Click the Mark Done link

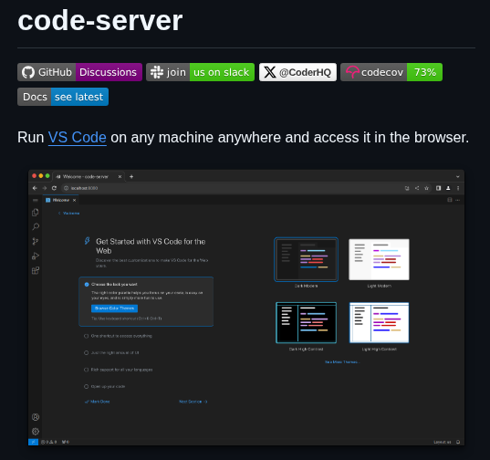tap(98, 402)
